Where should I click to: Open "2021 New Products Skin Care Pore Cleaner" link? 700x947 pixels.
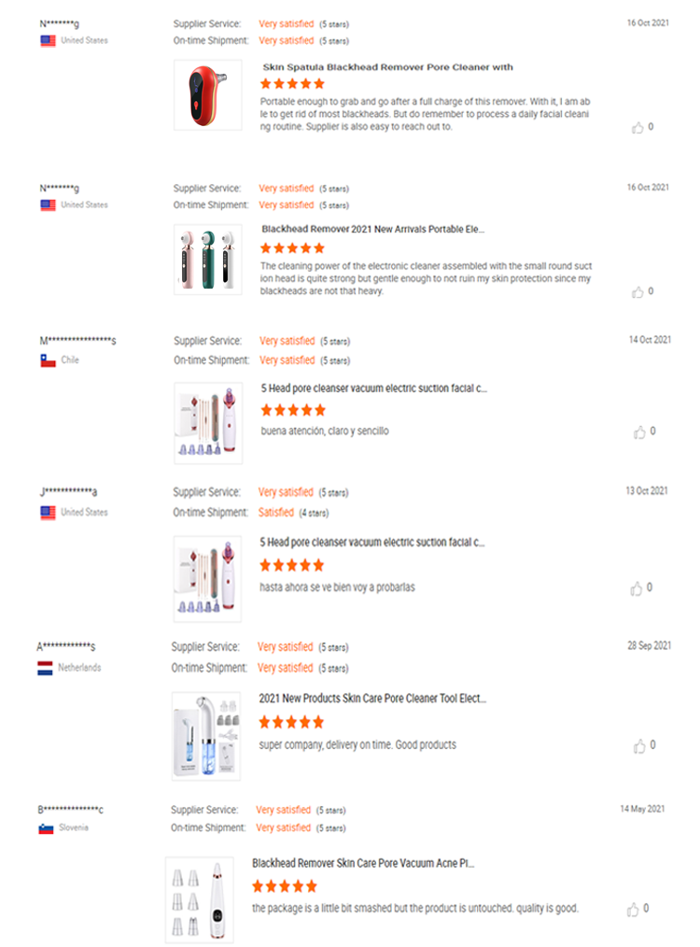(372, 699)
